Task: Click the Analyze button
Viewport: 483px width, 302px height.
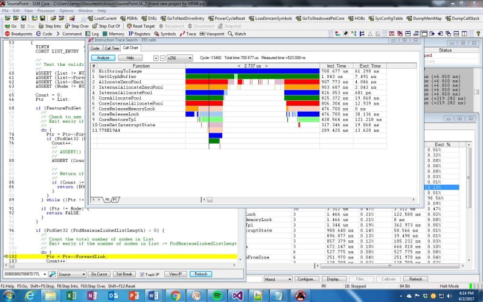Action: (x=103, y=57)
